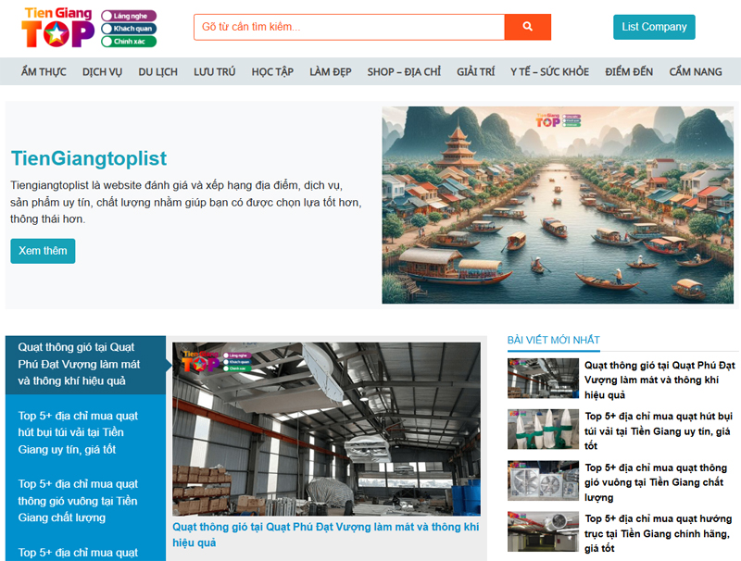The height and width of the screenshot is (561, 741).
Task: Open the CẨM NANG menu
Action: pos(695,72)
